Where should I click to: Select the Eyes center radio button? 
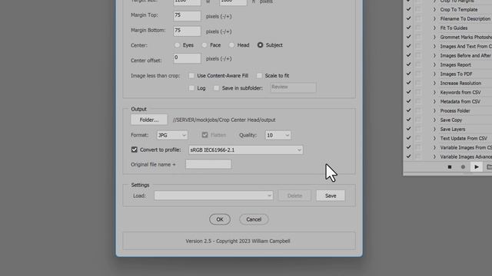[178, 45]
